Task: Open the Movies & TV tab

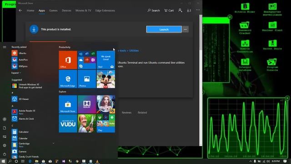Action: (x=83, y=10)
